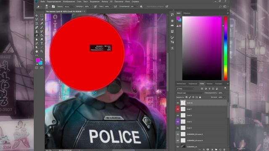Screen dimensions: 269x151
Task: Select the Eyedropper tool
Action: click(x=42, y=23)
